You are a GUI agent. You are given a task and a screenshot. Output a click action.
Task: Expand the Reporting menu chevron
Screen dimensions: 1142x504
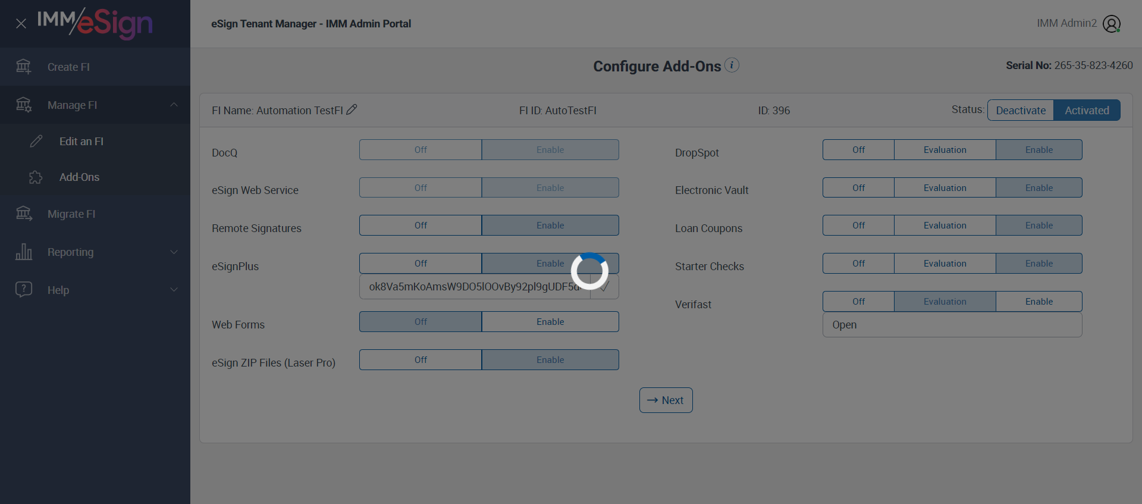[x=174, y=252]
